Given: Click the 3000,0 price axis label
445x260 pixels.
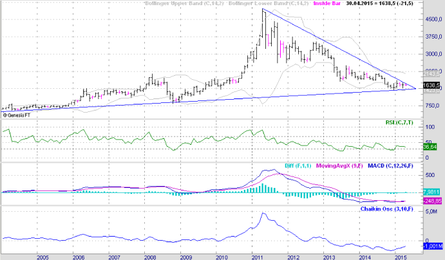Looking at the screenshot, I should pyautogui.click(x=431, y=54).
